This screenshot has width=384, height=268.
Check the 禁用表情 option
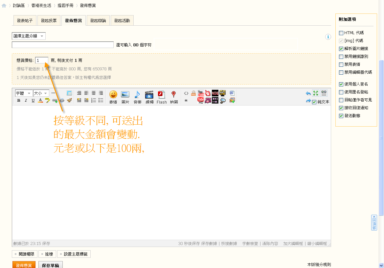341,64
